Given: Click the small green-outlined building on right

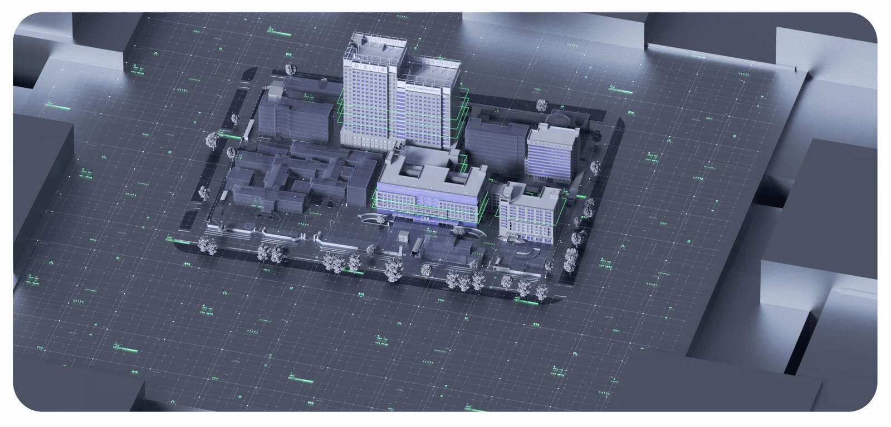Looking at the screenshot, I should 529,214.
